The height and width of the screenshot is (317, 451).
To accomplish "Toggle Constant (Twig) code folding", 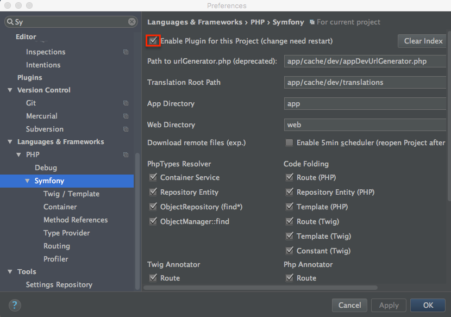I will (290, 251).
